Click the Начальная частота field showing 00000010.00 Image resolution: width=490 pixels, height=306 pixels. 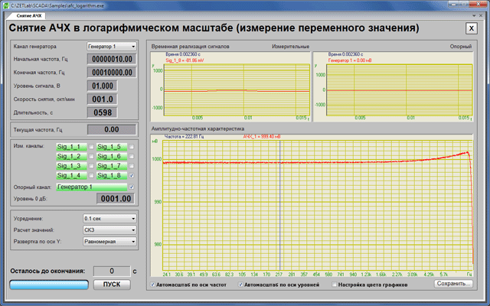(x=112, y=59)
